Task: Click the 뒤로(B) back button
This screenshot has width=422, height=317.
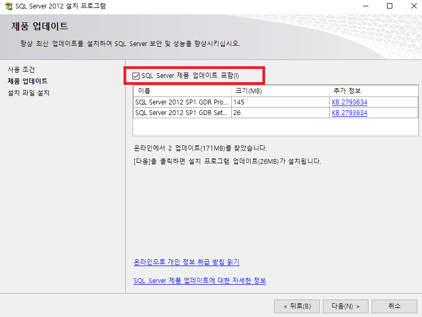Action: coord(297,306)
